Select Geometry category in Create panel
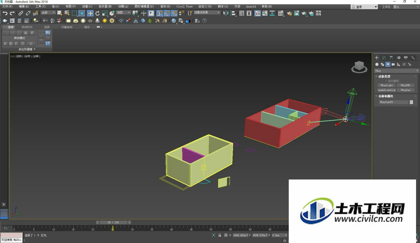Screen dimensions: 420x243 click(377, 64)
